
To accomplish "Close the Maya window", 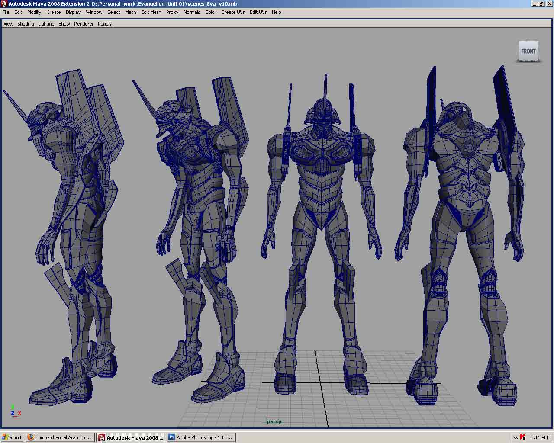I will click(549, 4).
